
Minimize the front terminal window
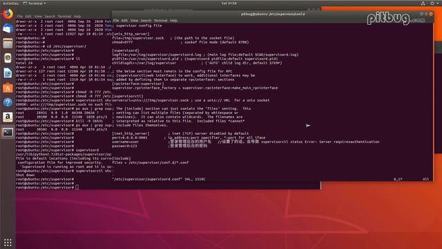(x=422, y=14)
